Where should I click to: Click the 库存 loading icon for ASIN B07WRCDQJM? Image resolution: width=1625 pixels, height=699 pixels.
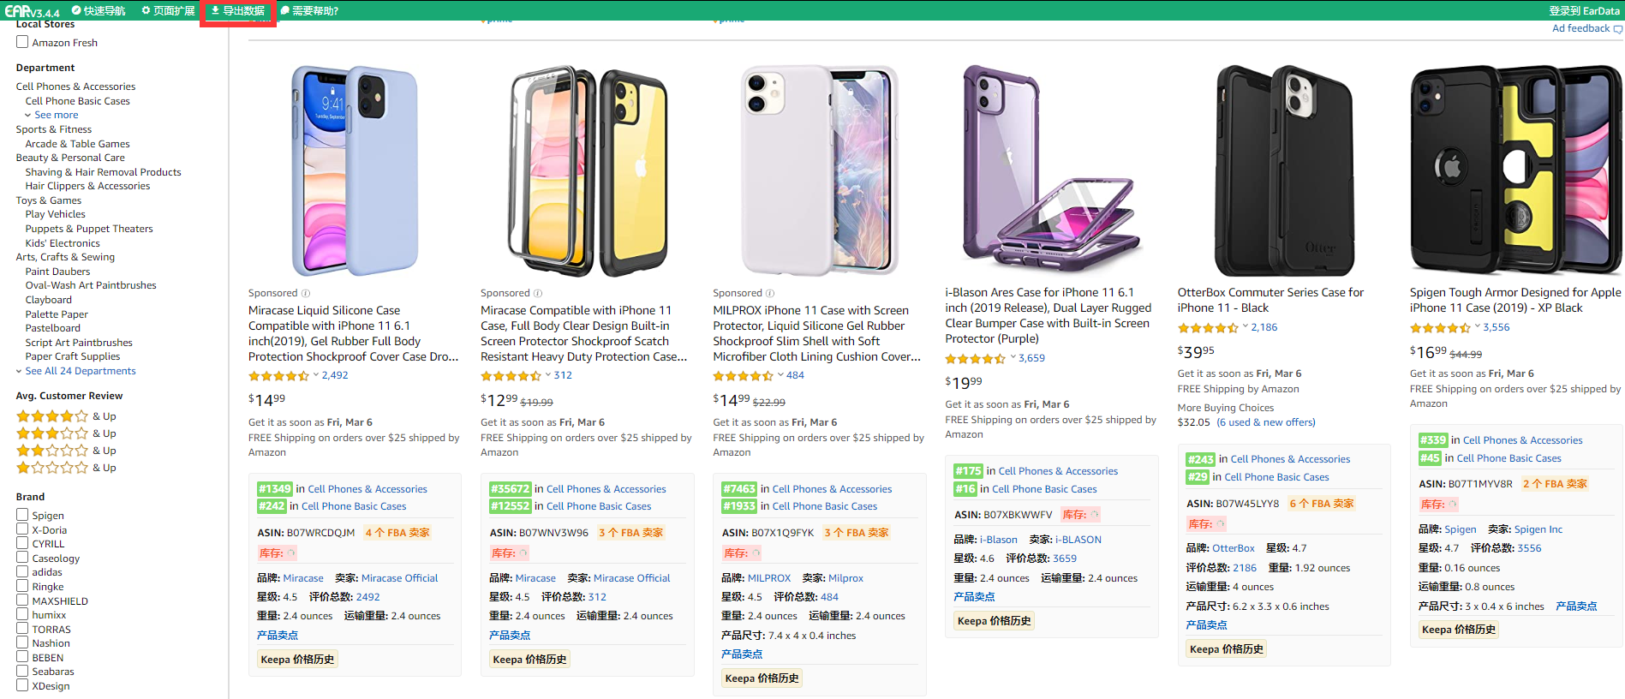pyautogui.click(x=292, y=553)
